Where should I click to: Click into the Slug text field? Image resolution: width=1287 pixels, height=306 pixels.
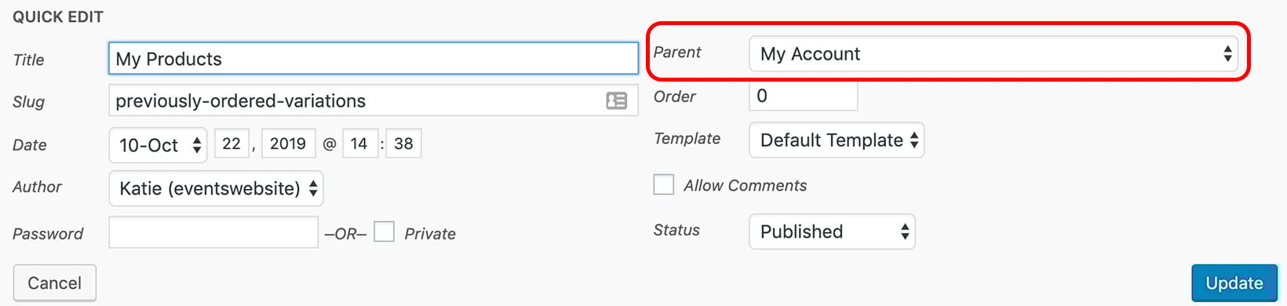[374, 101]
